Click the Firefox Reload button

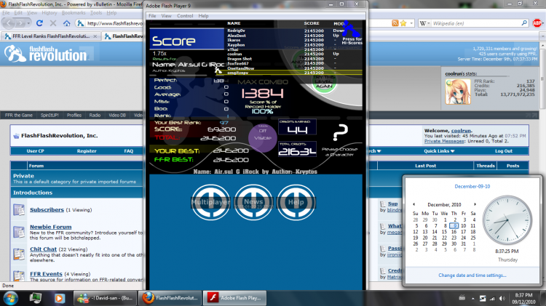tap(39, 23)
